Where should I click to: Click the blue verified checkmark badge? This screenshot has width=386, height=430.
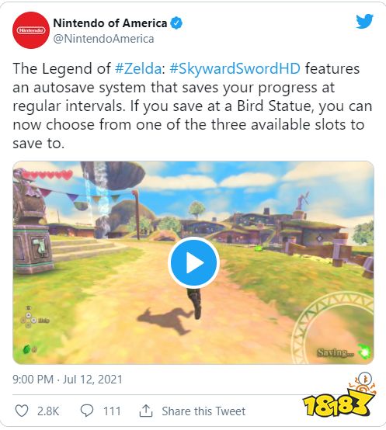click(x=176, y=23)
